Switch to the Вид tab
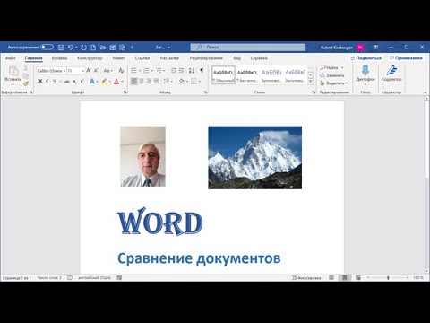 [x=237, y=58]
